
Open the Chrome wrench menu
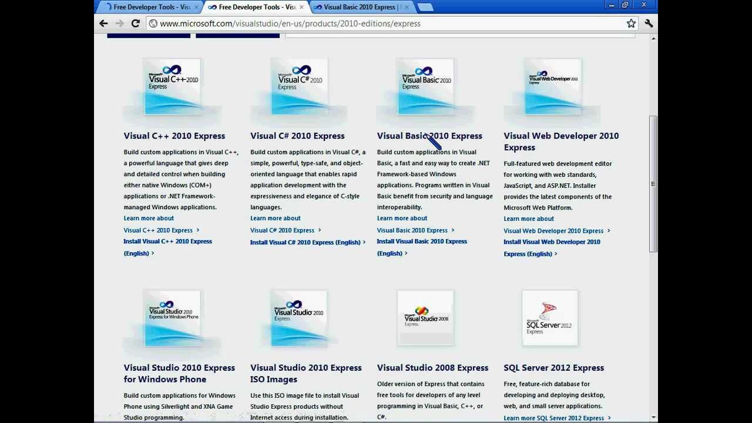point(649,23)
